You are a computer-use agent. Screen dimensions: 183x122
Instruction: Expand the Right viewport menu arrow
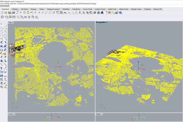pos(102,114)
